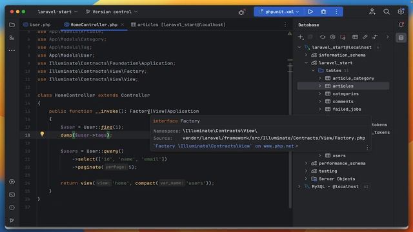Screen dimensions: 413x232
Task: Expand failed_jobs table
Action: click(320, 109)
